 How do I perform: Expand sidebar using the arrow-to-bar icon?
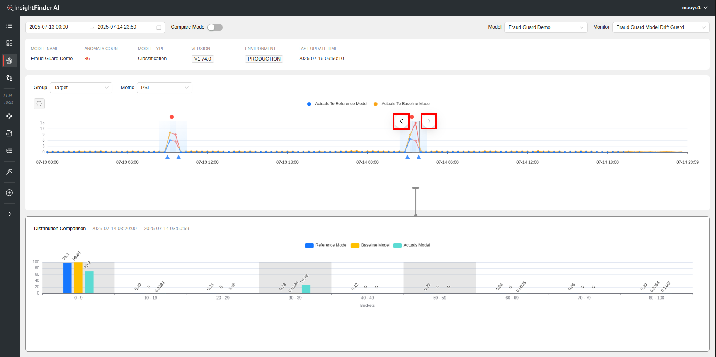coord(9,214)
